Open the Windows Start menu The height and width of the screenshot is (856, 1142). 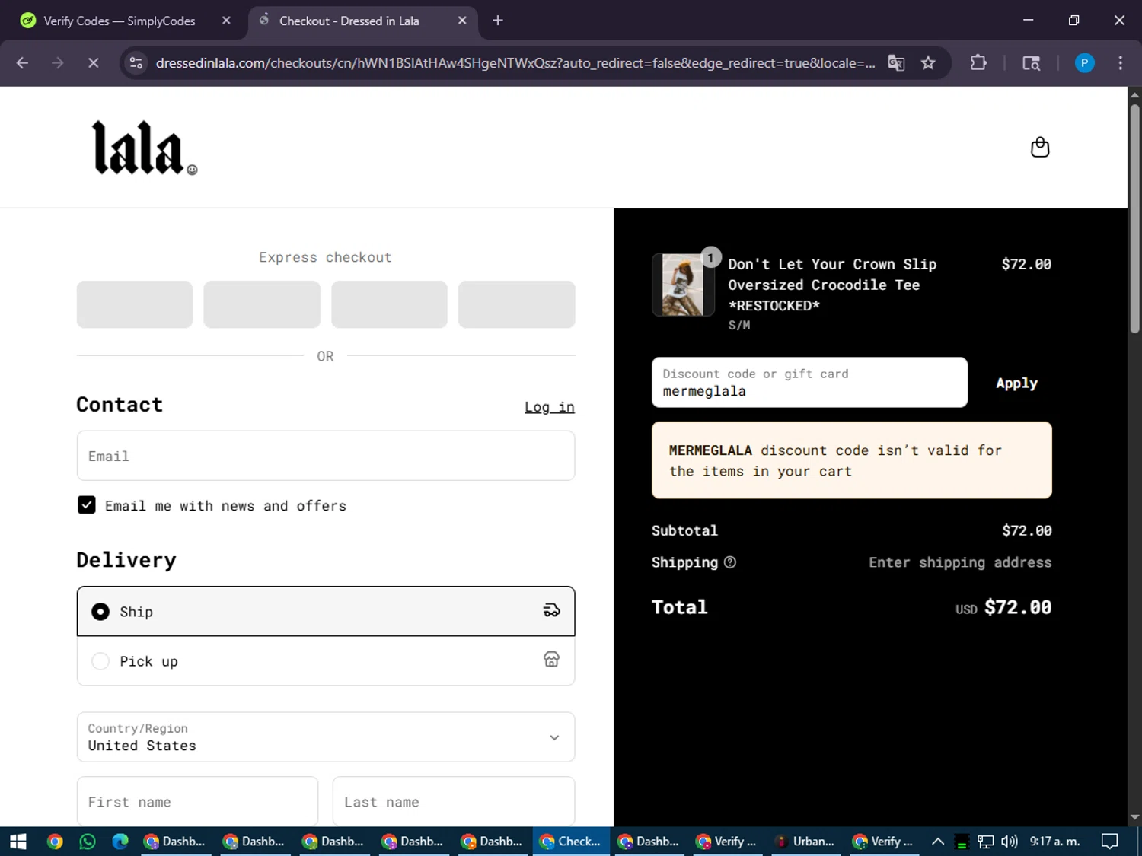click(x=18, y=842)
